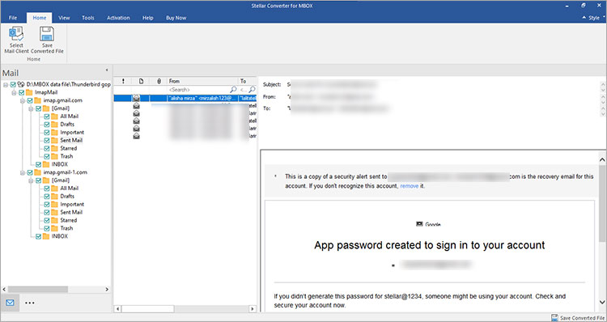
Task: Toggle Trash checkbox under imap.gmail.com
Action: coord(47,156)
